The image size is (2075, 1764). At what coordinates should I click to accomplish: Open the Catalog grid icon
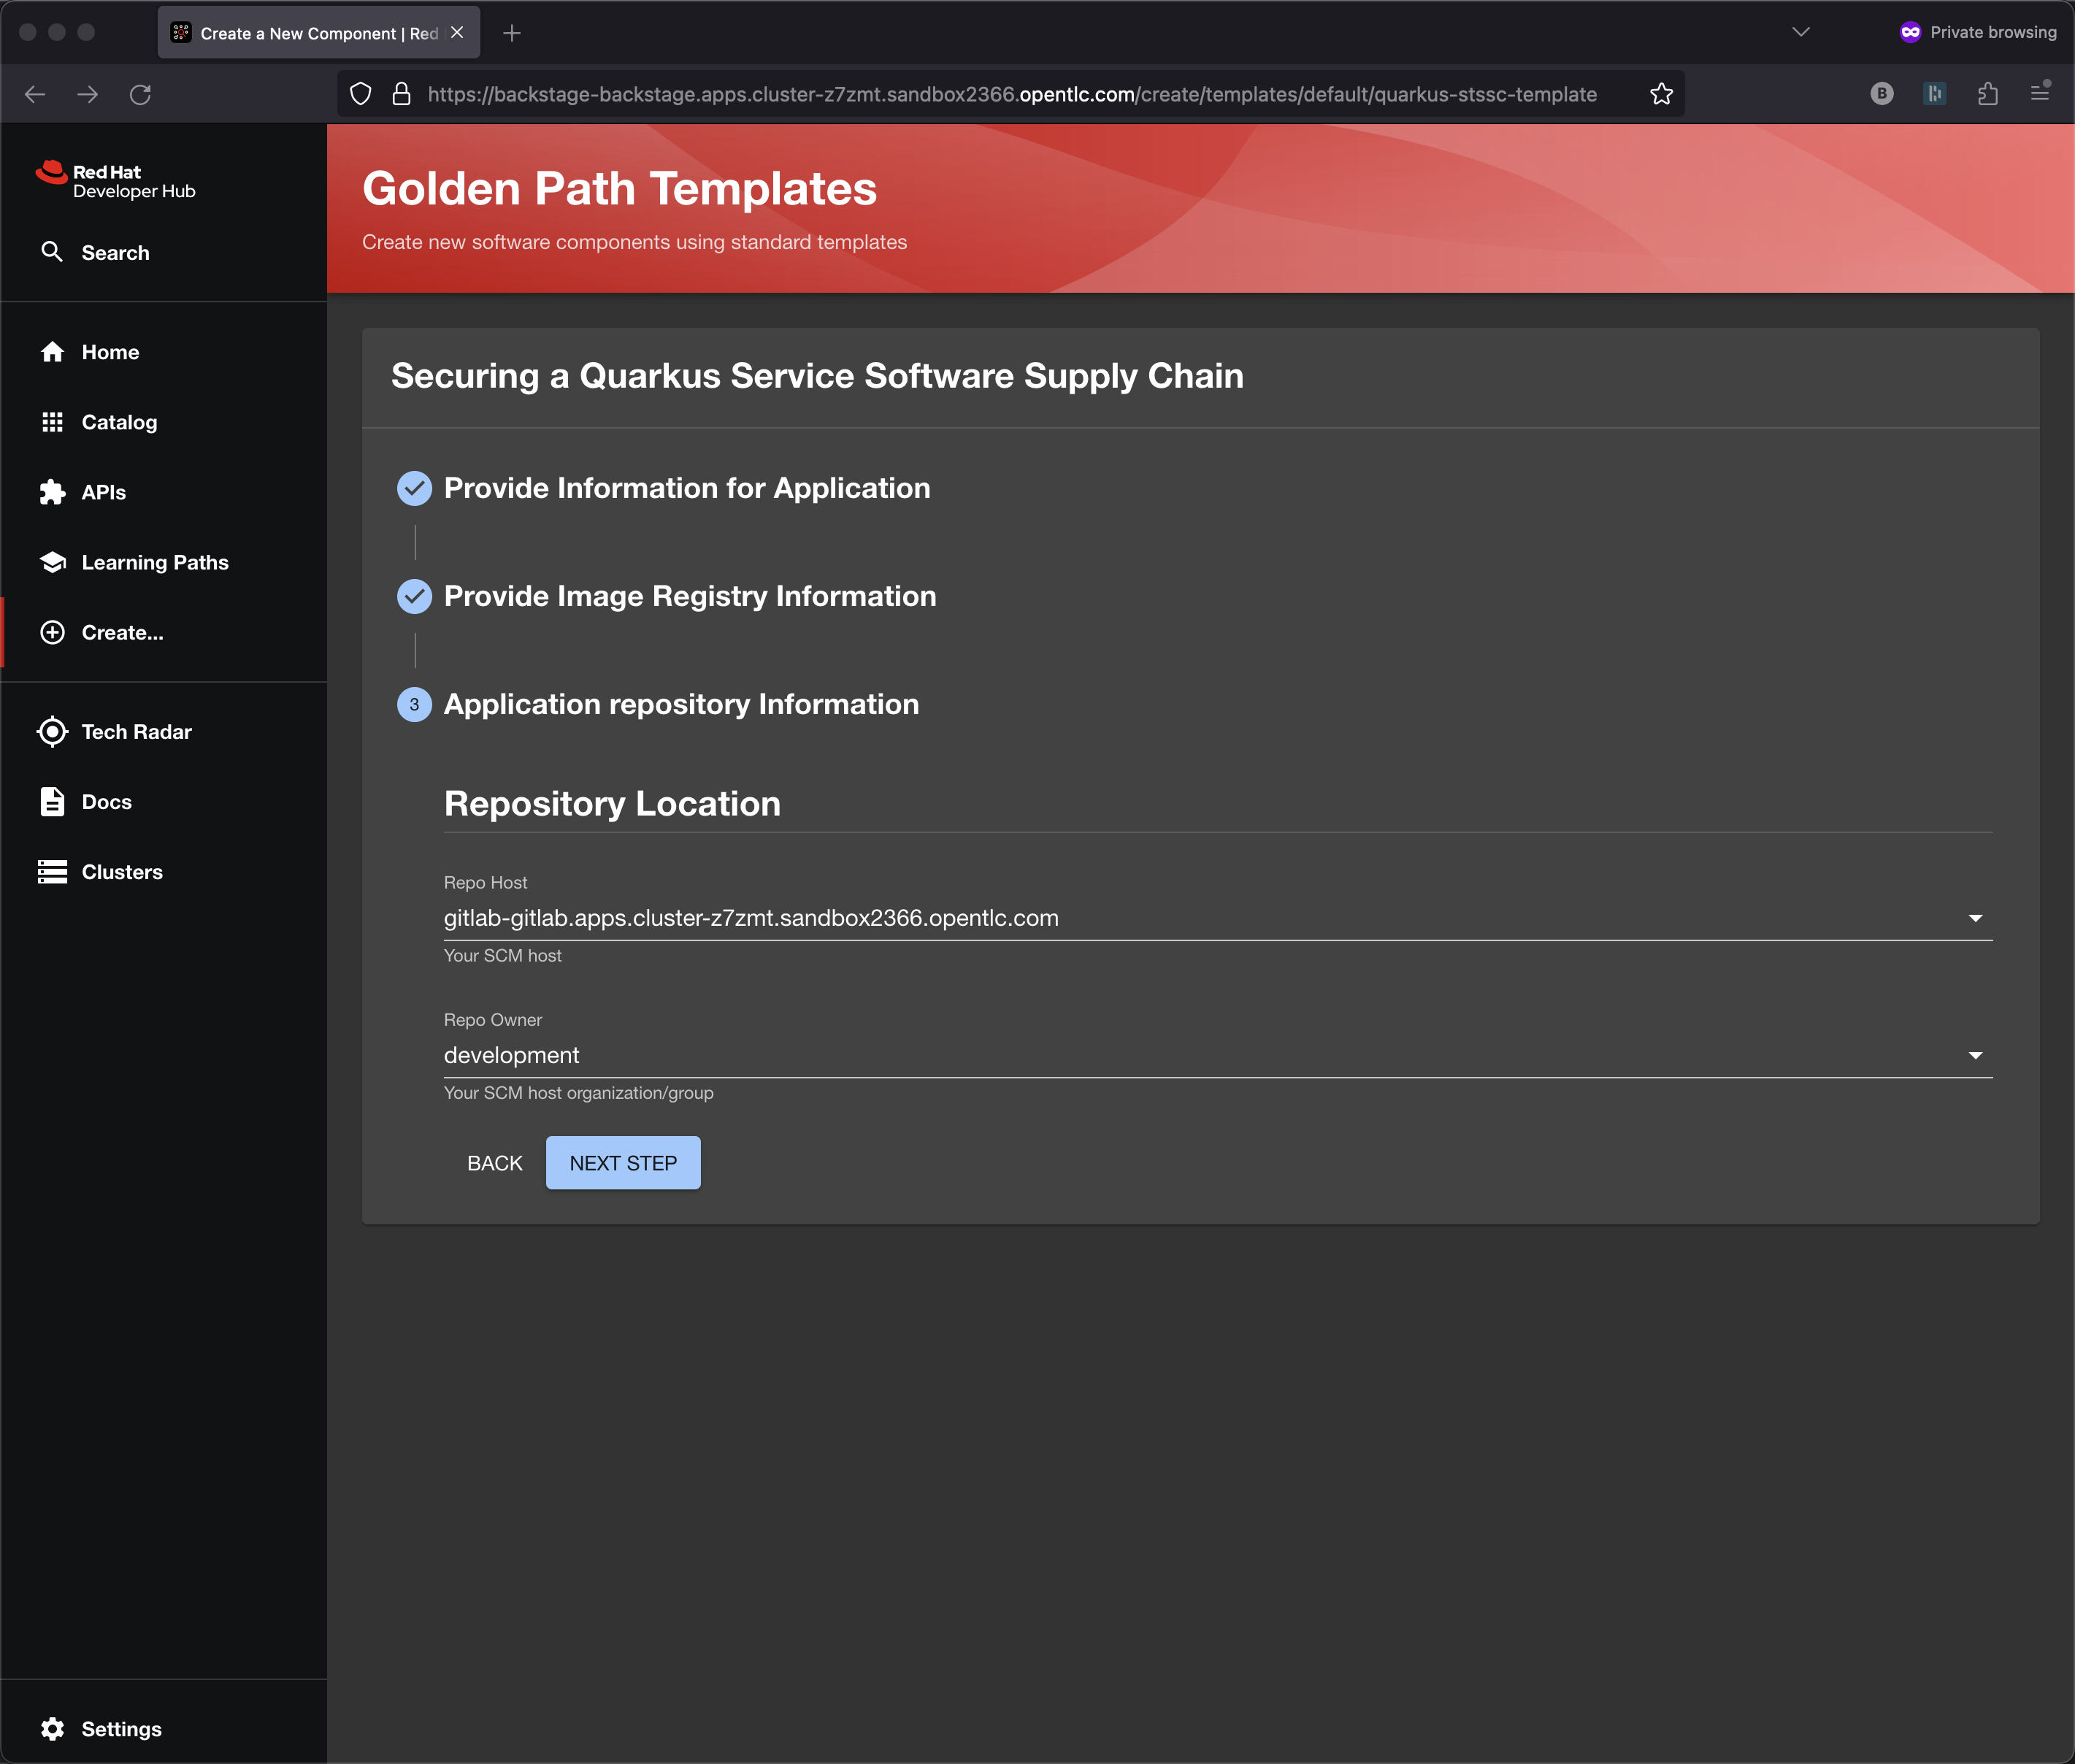(x=52, y=422)
